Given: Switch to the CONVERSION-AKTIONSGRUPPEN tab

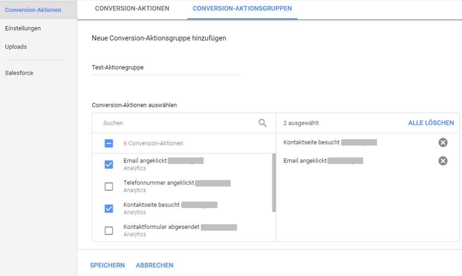Looking at the screenshot, I should pos(242,8).
